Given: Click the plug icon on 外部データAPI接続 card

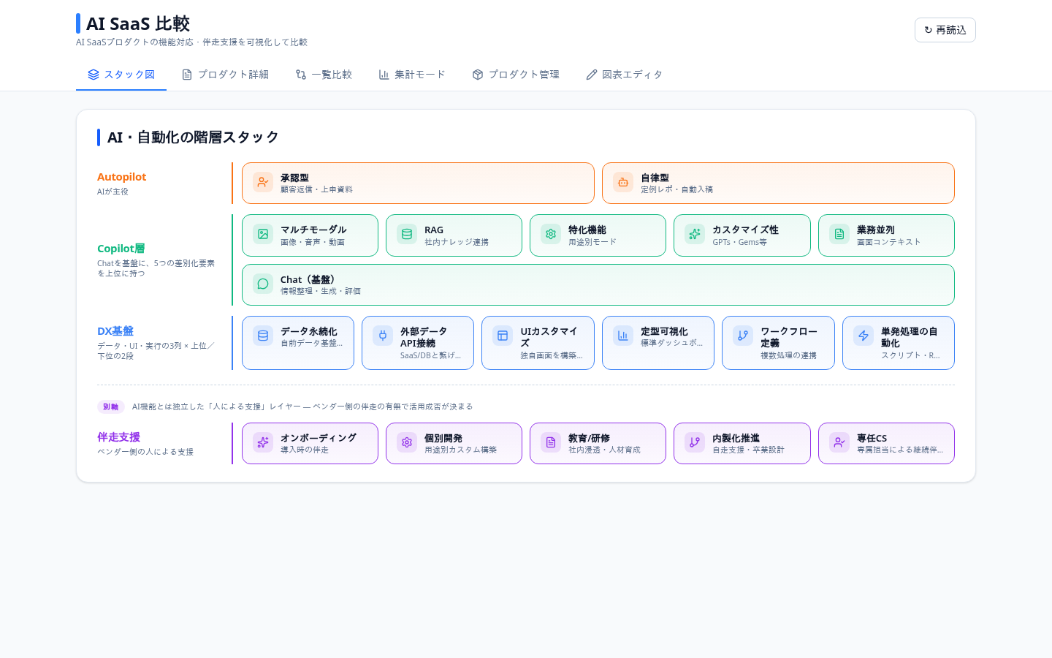Looking at the screenshot, I should pos(383,336).
